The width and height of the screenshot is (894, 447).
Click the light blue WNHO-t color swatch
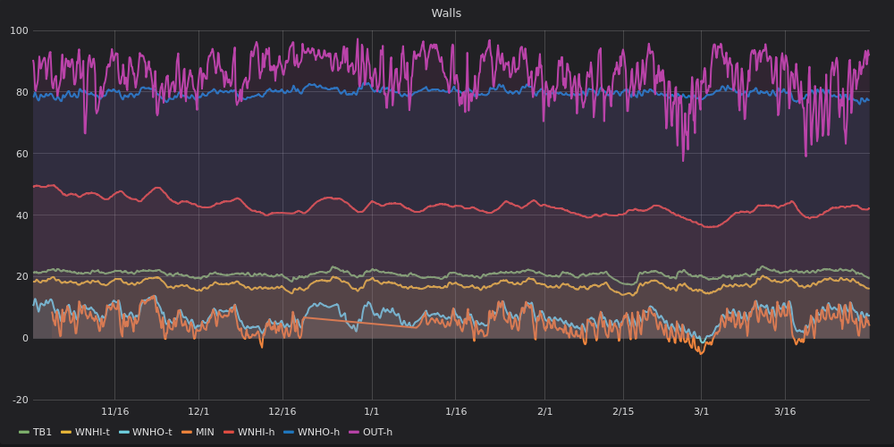[x=124, y=433]
